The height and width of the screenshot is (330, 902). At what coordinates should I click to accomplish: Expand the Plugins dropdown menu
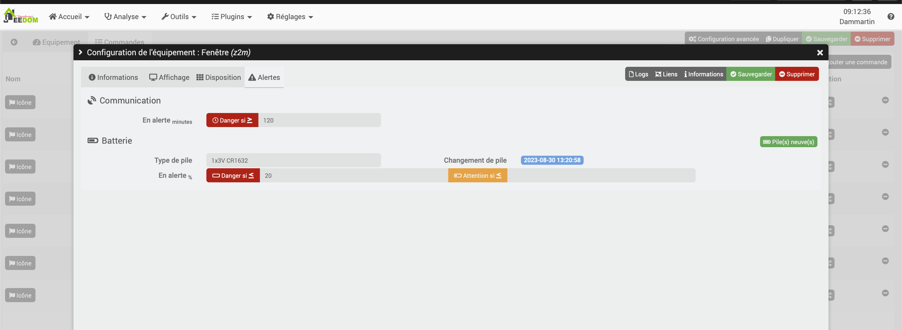coord(232,17)
